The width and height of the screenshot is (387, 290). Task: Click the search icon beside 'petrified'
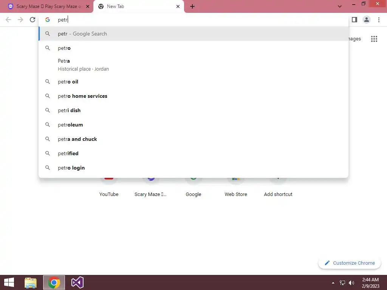click(x=48, y=153)
